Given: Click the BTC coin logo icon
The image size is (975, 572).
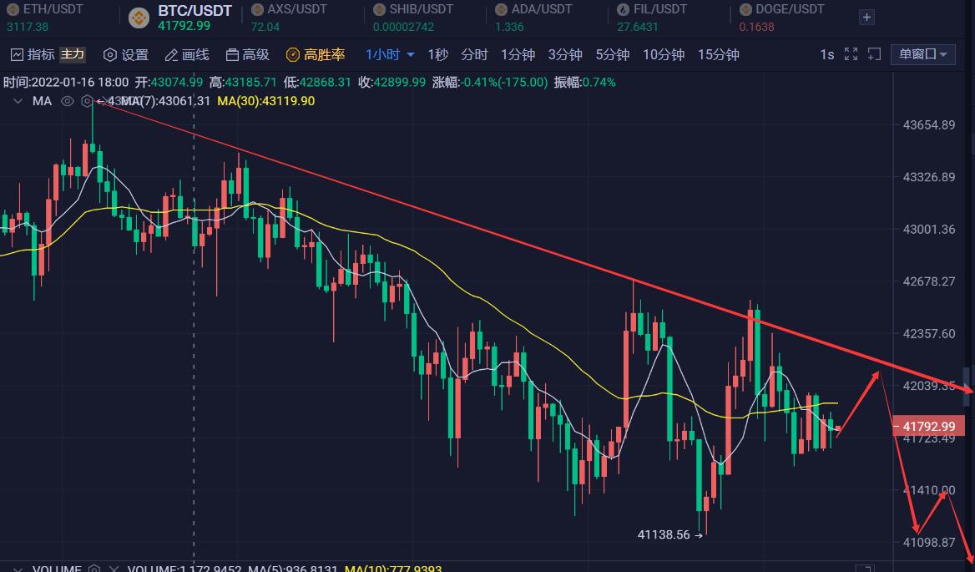Looking at the screenshot, I should click(139, 18).
